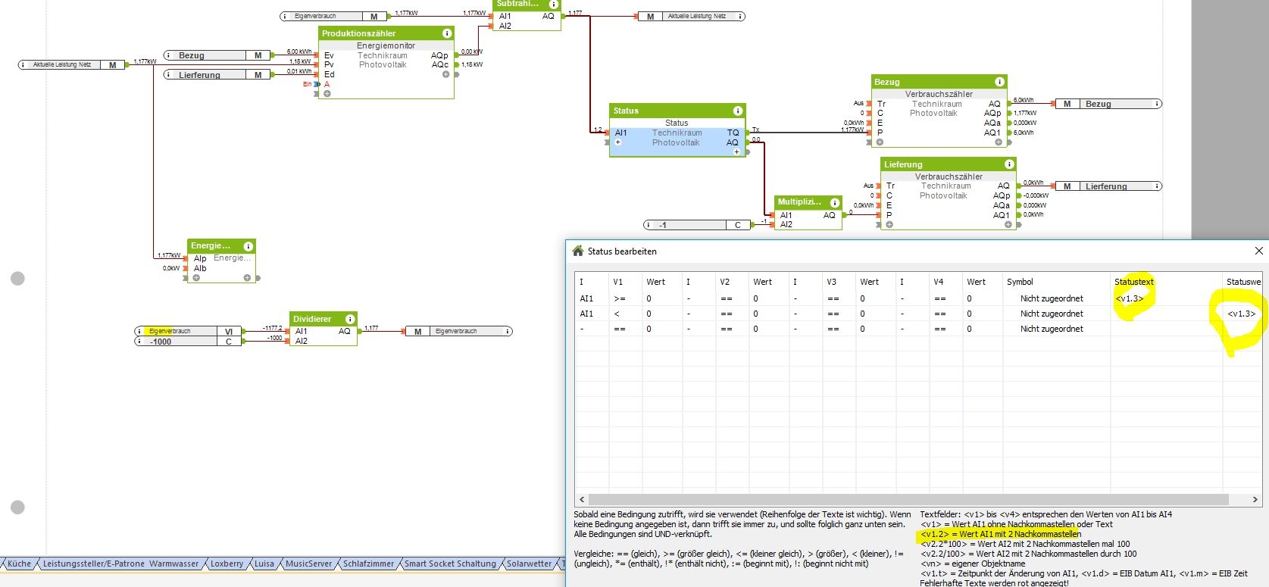Click info icon on Lieferung Verbrauchszähler block
This screenshot has height=587, width=1269.
pos(1009,164)
